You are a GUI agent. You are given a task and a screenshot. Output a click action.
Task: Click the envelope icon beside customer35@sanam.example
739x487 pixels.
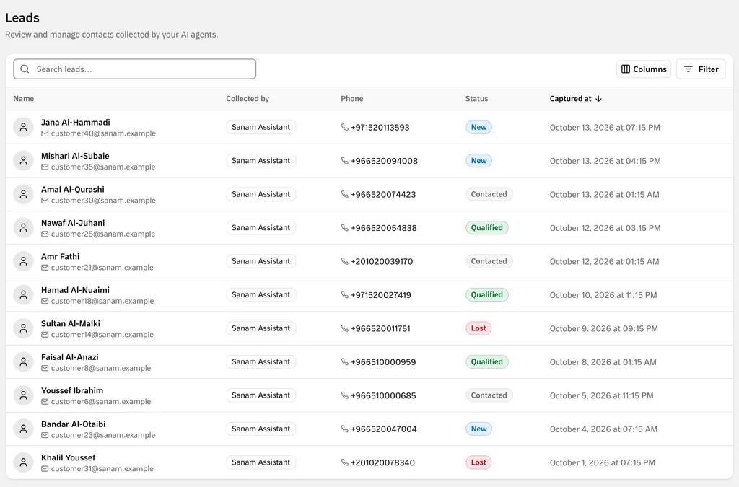[45, 167]
